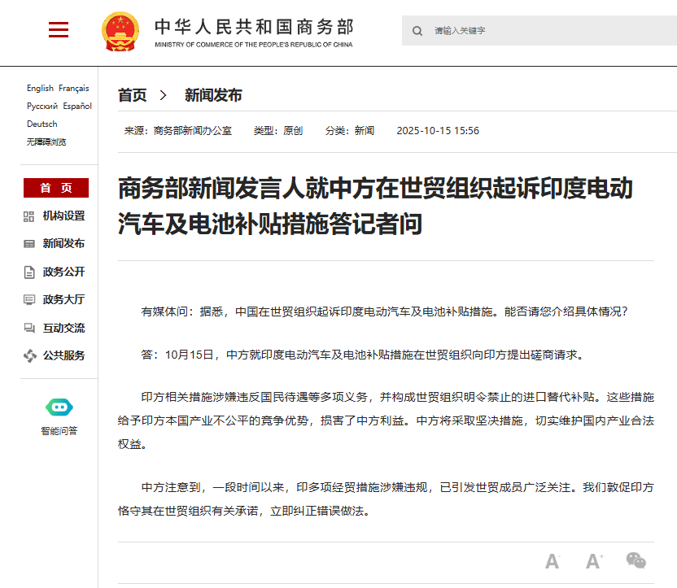Open the 智能问答 robot assistant

59,416
